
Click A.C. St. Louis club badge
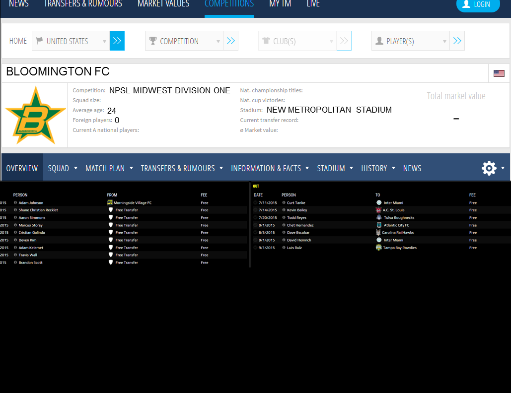pyautogui.click(x=379, y=210)
